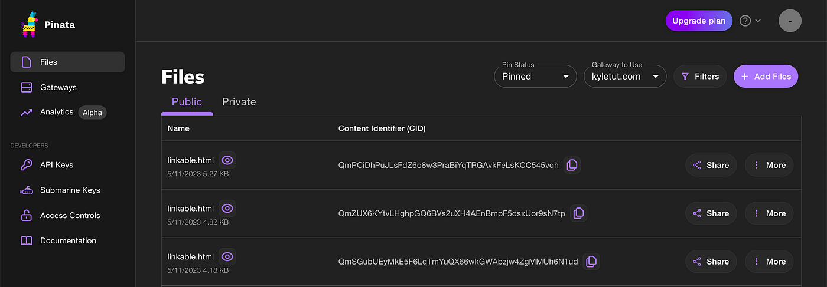Screen dimensions: 827x287
Task: Open More menu for the first file
Action: pyautogui.click(x=769, y=166)
